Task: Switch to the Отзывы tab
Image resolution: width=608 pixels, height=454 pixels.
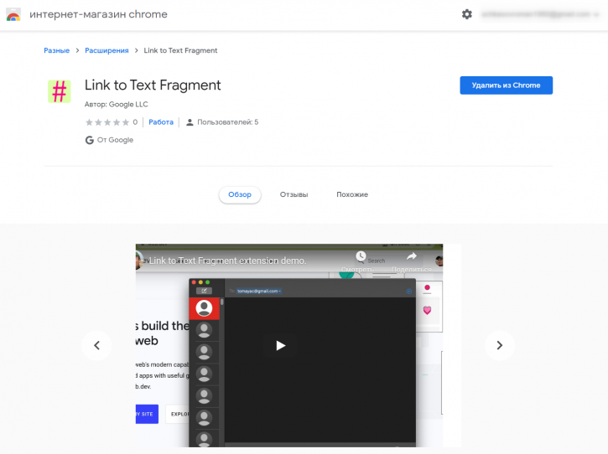Action: point(294,194)
